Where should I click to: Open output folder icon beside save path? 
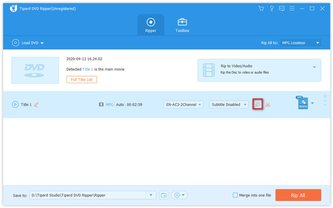(164, 195)
